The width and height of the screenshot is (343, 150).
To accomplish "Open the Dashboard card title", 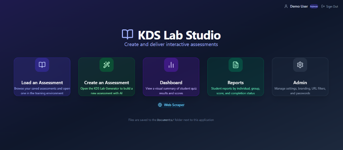I will click(x=171, y=83).
